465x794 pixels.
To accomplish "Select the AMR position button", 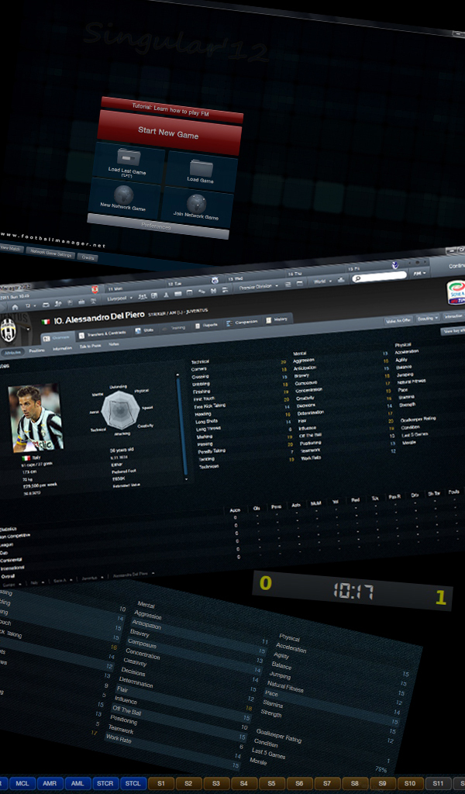I will pos(50,783).
